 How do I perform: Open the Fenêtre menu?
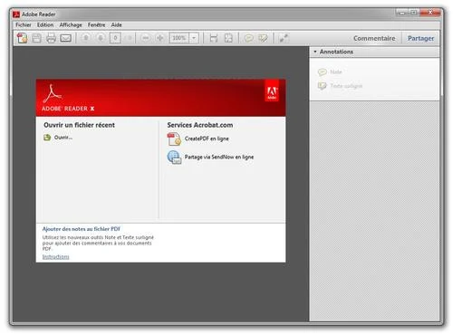click(97, 24)
